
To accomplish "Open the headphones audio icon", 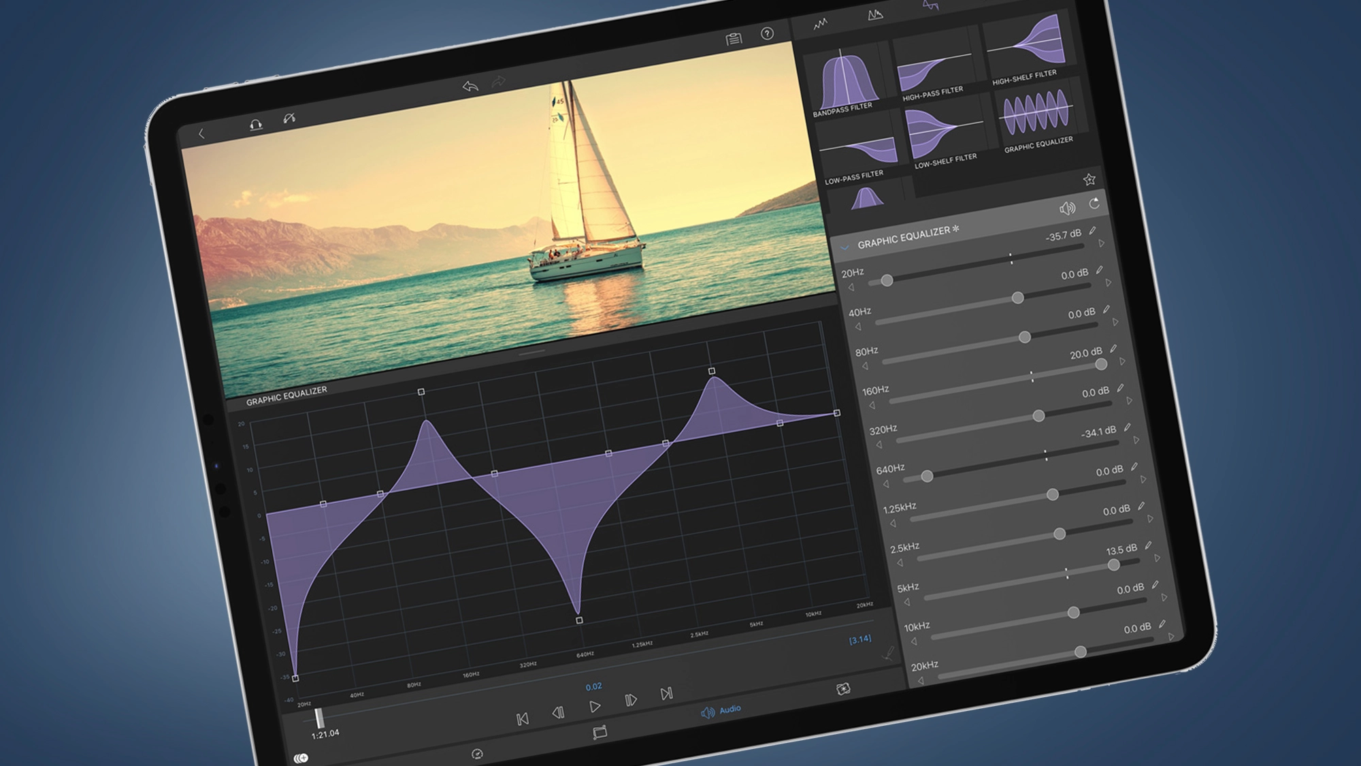I will coord(255,124).
